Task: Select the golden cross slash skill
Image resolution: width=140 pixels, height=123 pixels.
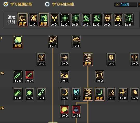Action: click(x=123, y=94)
